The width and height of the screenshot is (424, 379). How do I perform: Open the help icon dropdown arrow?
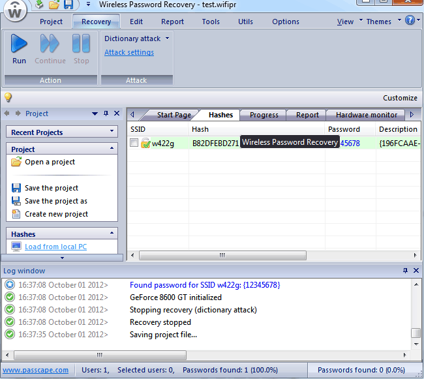(418, 20)
